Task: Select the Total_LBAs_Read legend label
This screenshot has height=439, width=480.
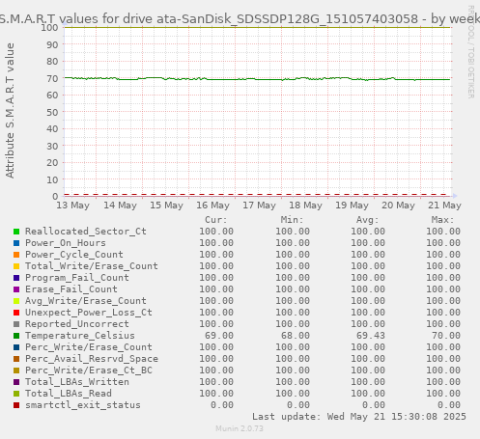Action: click(69, 394)
